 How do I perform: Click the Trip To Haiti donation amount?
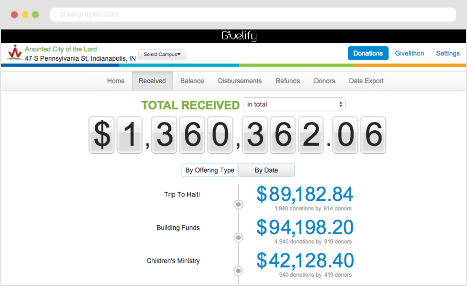click(x=305, y=194)
